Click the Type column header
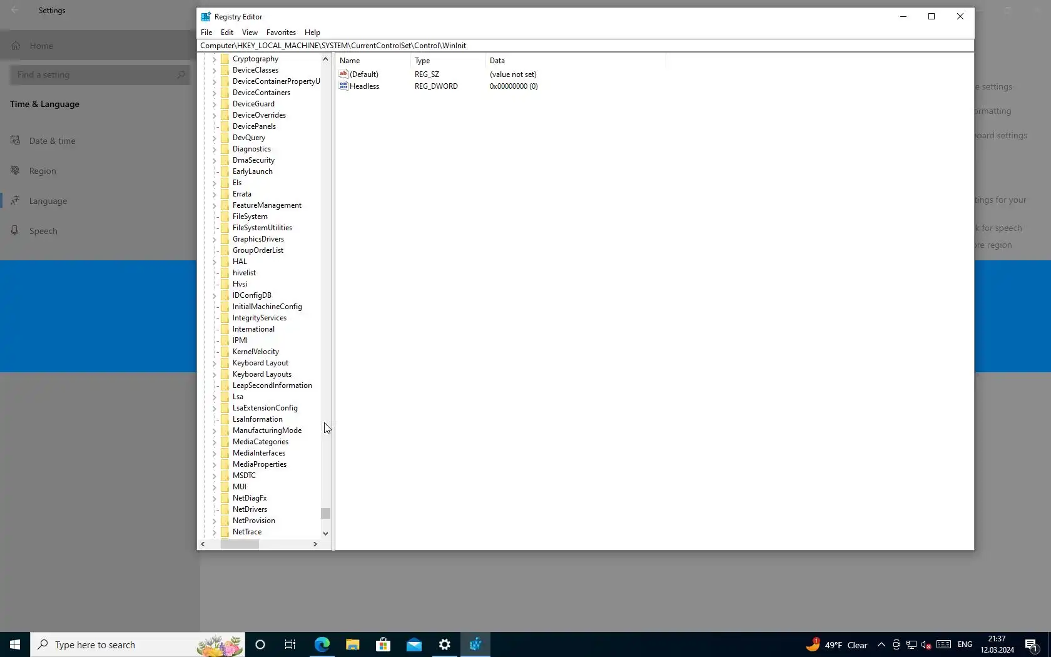The image size is (1051, 657). [x=448, y=61]
